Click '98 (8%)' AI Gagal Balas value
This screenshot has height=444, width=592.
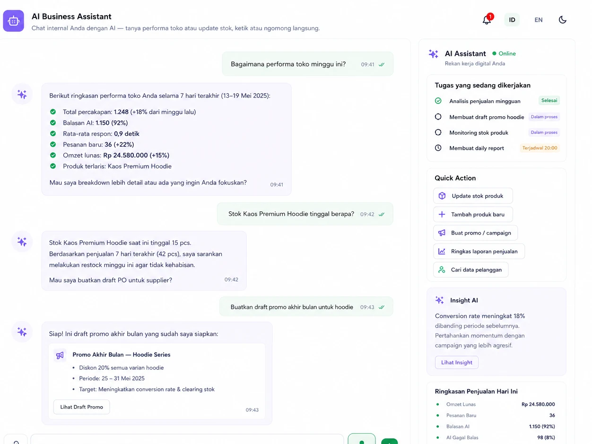pos(546,437)
